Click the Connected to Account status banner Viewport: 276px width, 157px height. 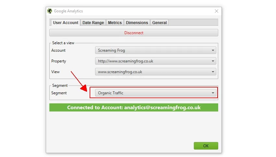coord(134,108)
